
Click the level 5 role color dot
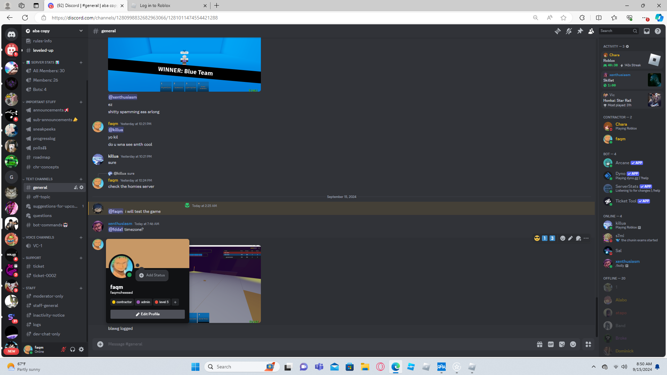156,302
